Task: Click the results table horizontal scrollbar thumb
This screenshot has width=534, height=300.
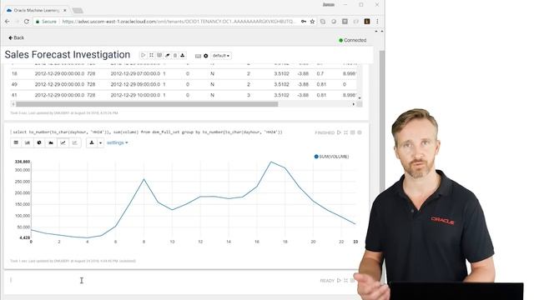Action: pyautogui.click(x=147, y=104)
